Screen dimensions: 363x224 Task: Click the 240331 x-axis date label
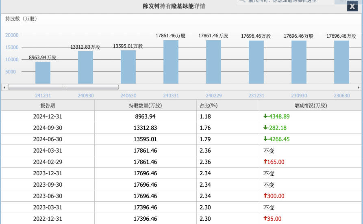coord(171,96)
